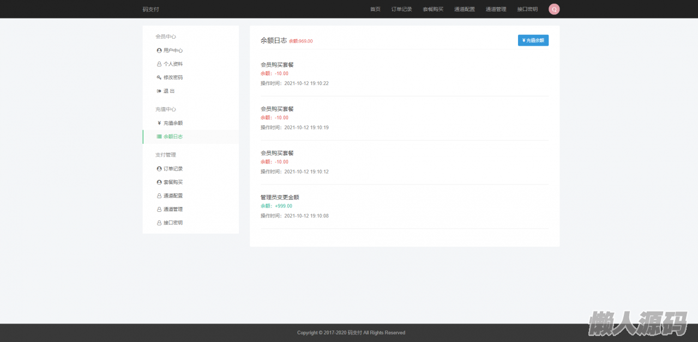Open the round user avatar at top right
This screenshot has width=698, height=342.
554,9
